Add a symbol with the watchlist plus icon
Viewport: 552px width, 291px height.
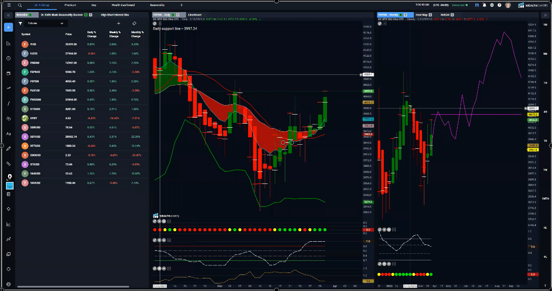(x=119, y=23)
